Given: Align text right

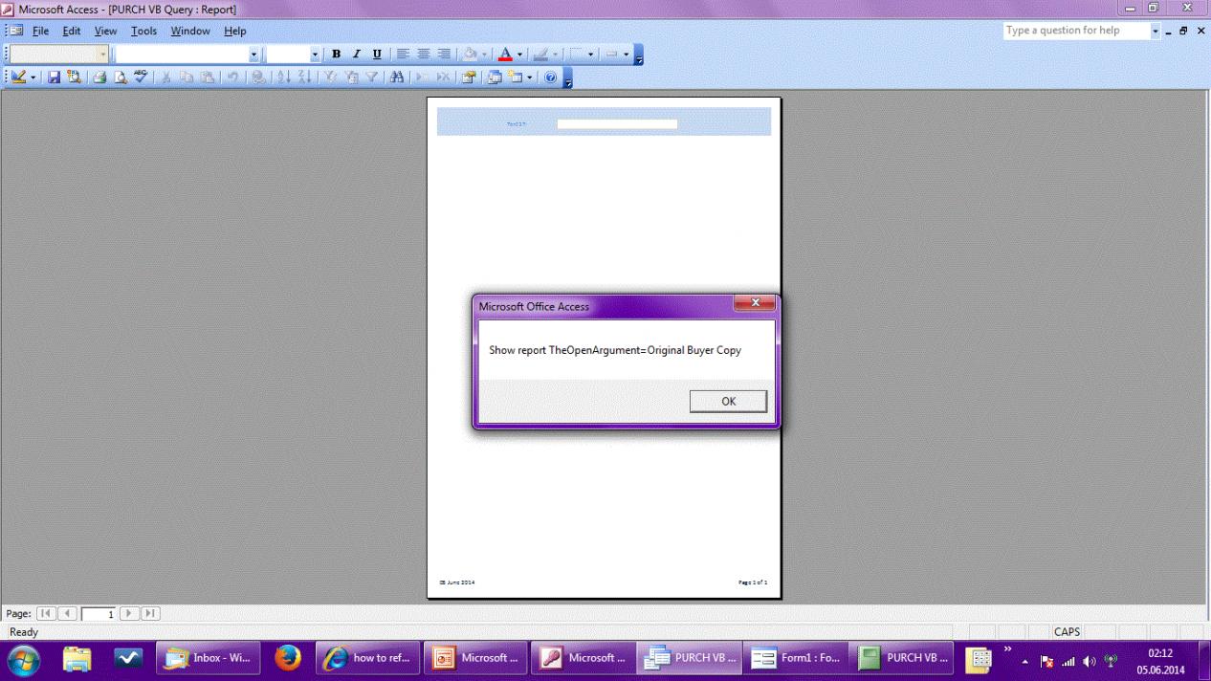Looking at the screenshot, I should click(443, 55).
